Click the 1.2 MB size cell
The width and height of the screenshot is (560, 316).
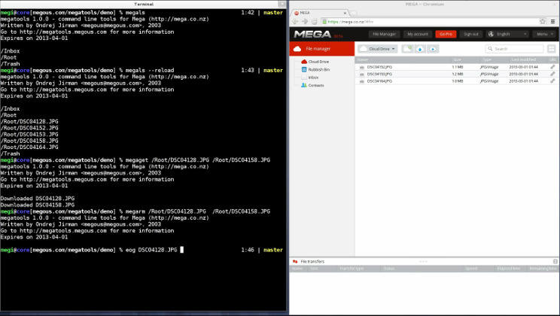coord(458,74)
